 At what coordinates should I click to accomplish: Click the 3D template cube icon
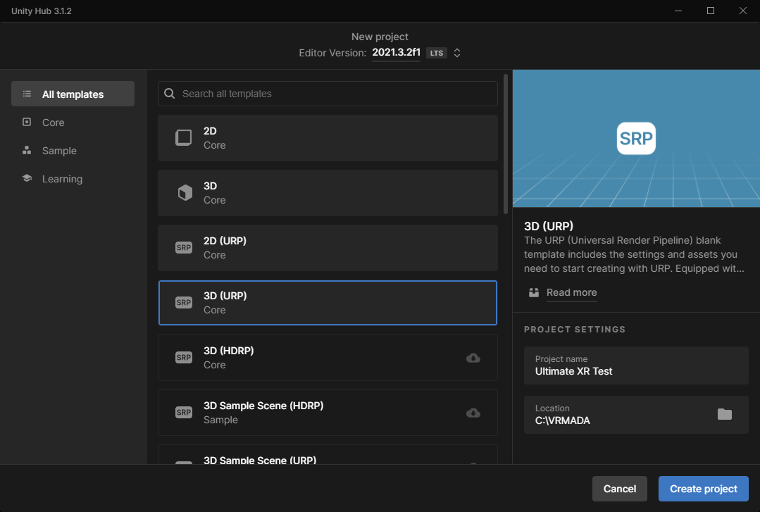(x=185, y=192)
